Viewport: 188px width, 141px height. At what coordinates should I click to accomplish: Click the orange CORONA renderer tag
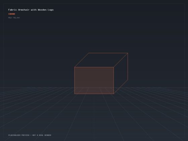(x=12, y=14)
